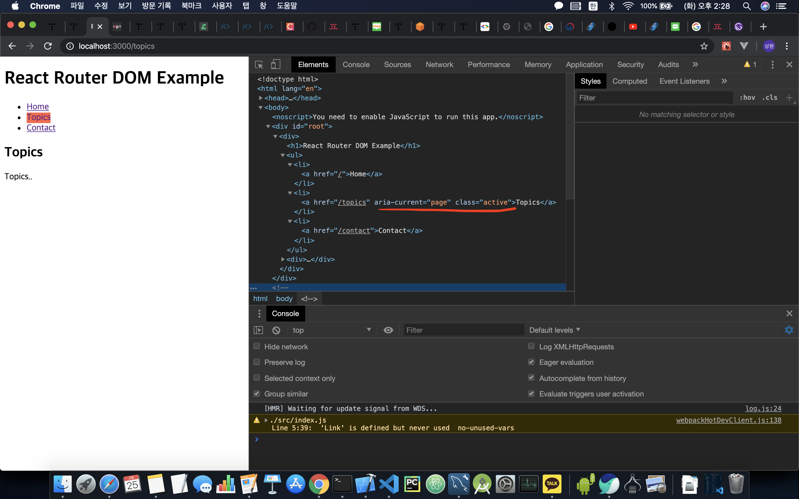Open webpackHotDevClient.js:138 source link

728,420
